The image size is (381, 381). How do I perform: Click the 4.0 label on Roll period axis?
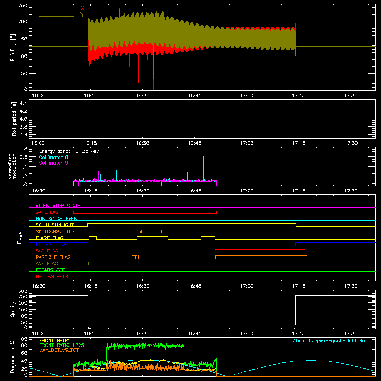pyautogui.click(x=23, y=119)
